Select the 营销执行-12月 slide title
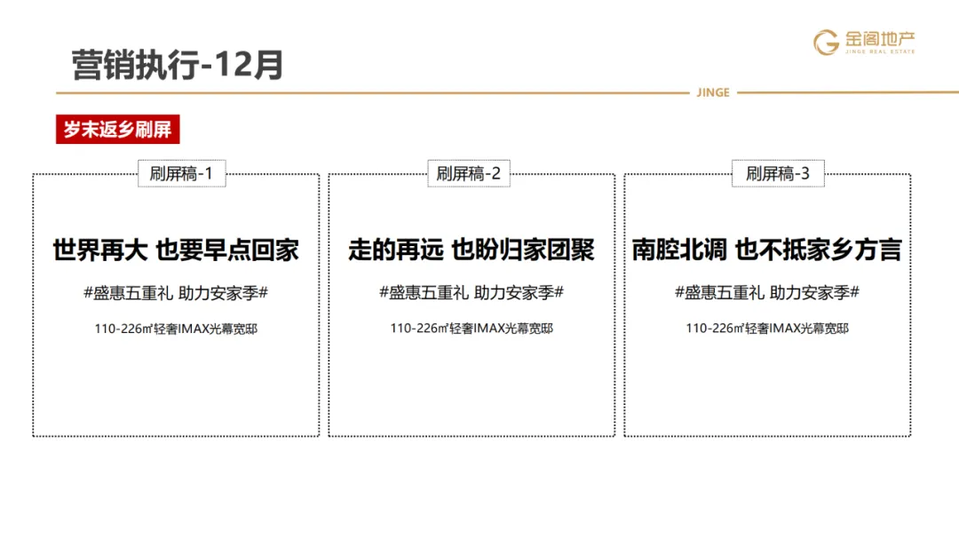Screen dimensions: 959x540 [174, 60]
